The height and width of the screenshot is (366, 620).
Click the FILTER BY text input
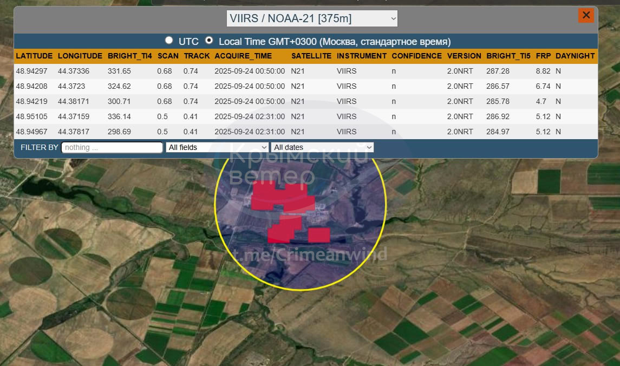[x=112, y=147]
